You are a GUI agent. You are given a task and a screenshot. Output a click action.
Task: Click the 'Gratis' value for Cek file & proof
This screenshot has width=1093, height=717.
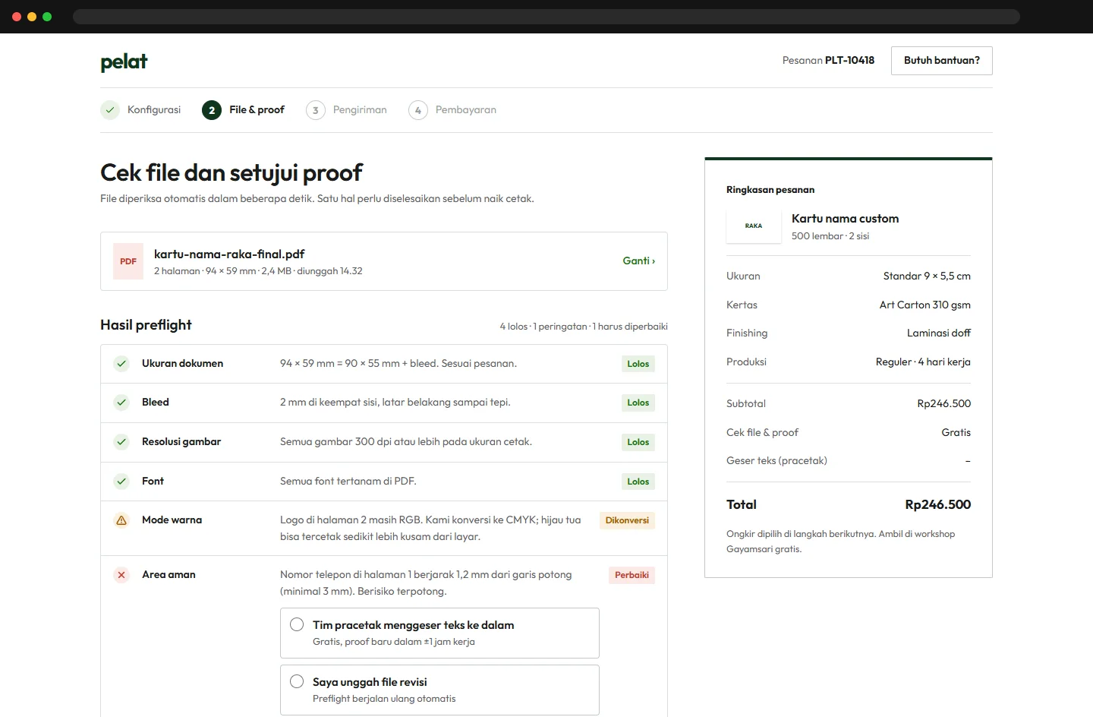[956, 432]
